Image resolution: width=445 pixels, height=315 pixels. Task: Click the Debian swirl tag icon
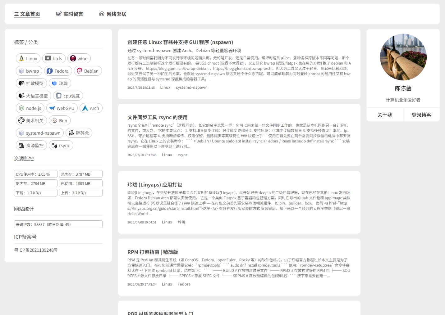point(80,71)
